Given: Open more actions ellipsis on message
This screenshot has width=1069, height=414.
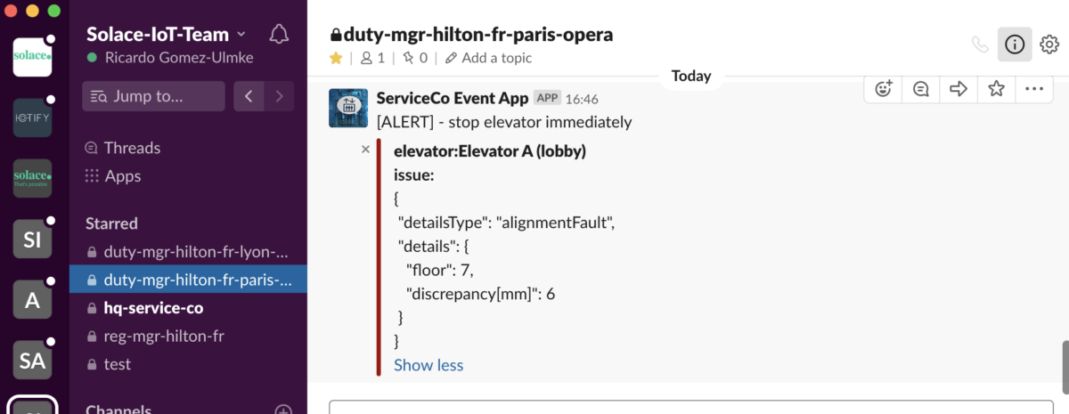Looking at the screenshot, I should [1033, 88].
